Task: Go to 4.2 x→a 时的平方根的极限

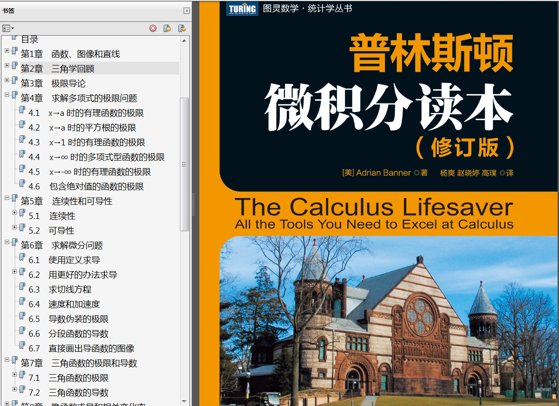Action: coord(82,128)
